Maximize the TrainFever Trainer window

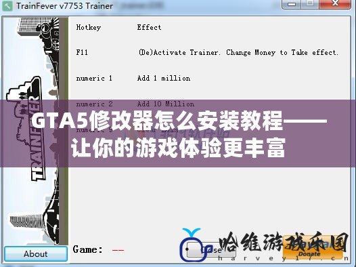[310, 4]
